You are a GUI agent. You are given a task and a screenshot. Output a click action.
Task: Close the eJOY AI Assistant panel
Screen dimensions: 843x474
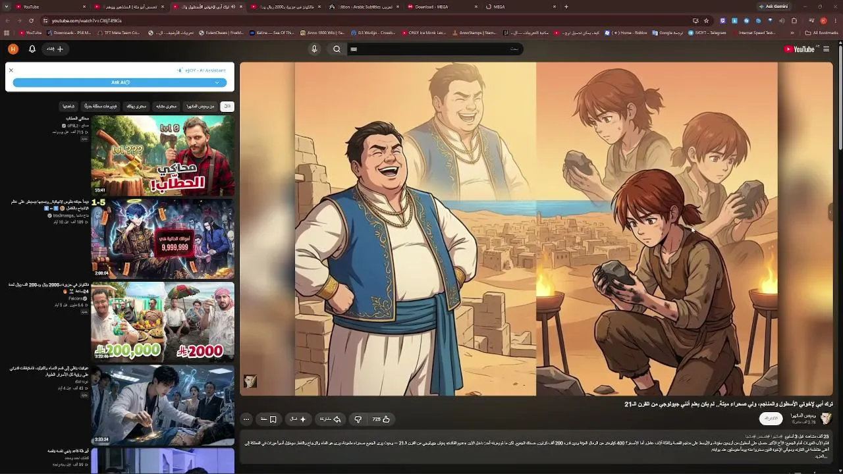[x=11, y=70]
